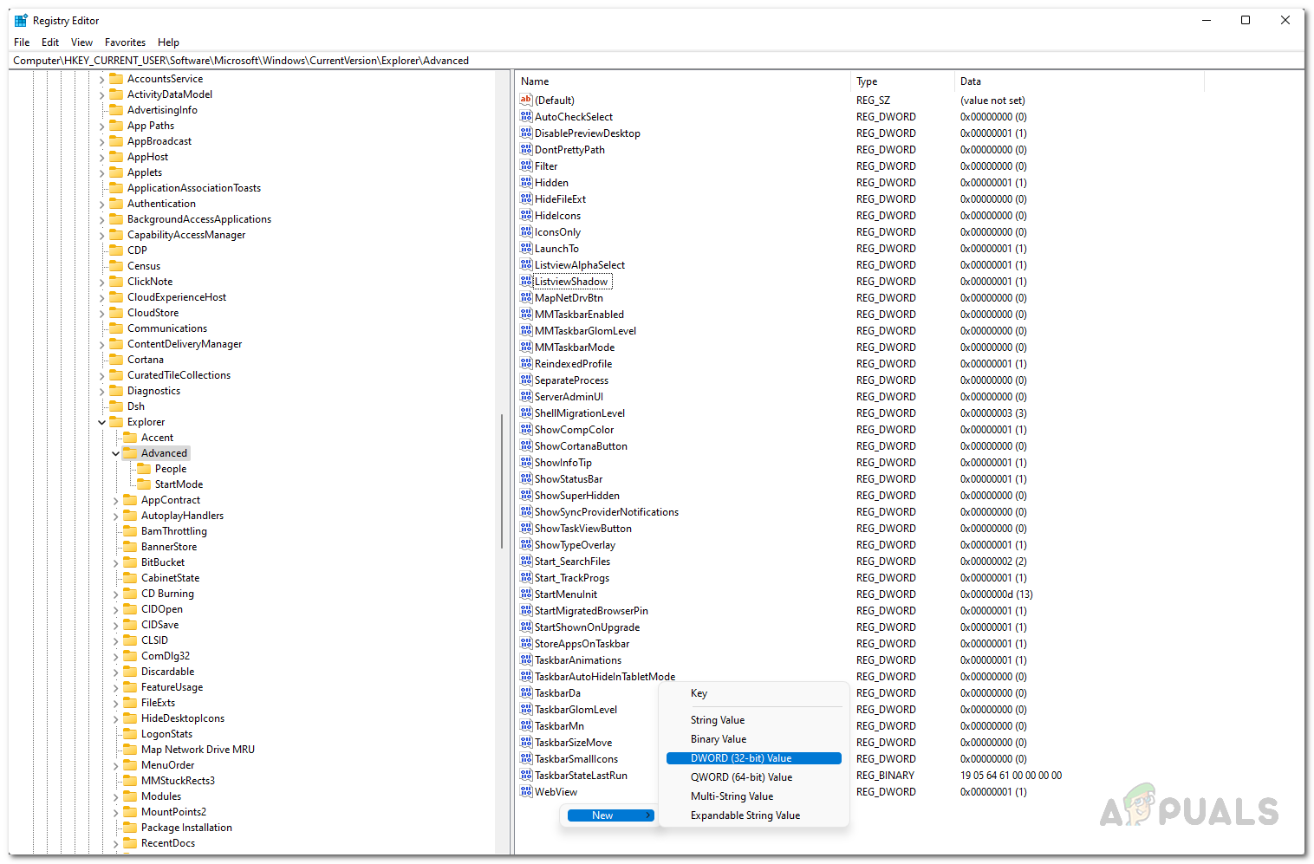Select the RecentDocs folder icon

pyautogui.click(x=130, y=843)
